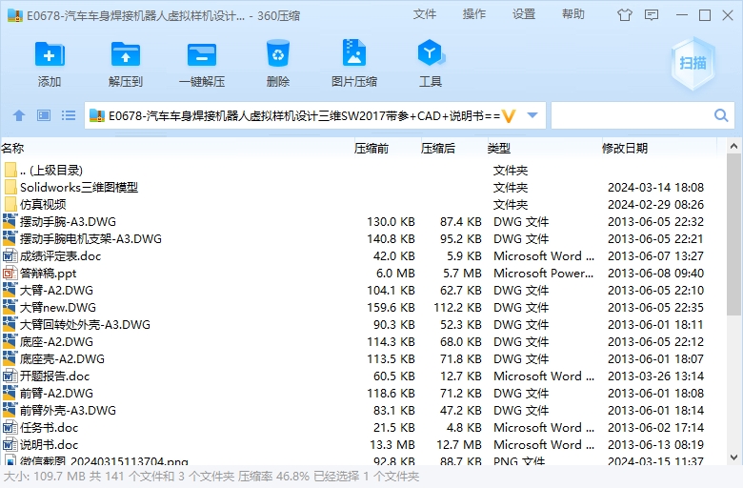This screenshot has width=743, height=488.
Task: Click the DWG icon of 底座-A2.DWG
Action: pyautogui.click(x=10, y=341)
